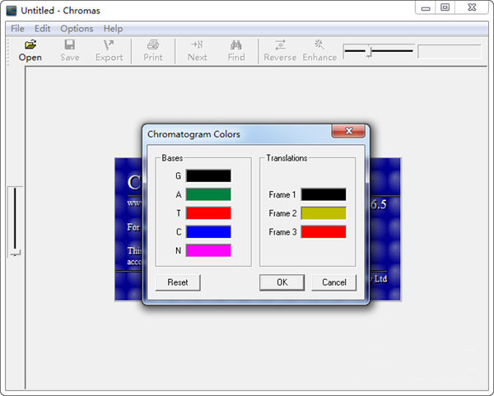Click the Open folder icon in toolbar

[30, 44]
